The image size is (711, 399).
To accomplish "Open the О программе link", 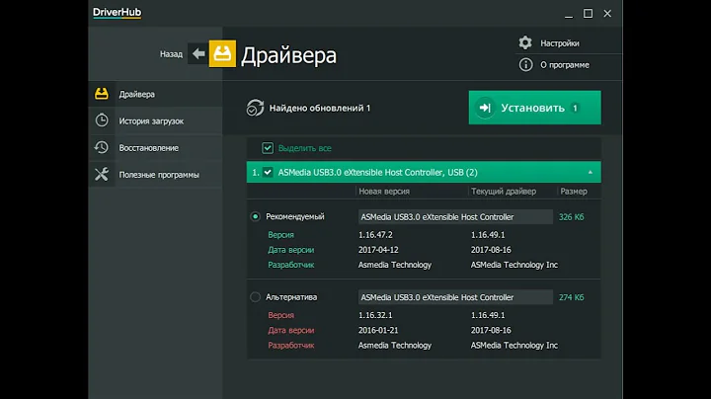I will click(565, 65).
